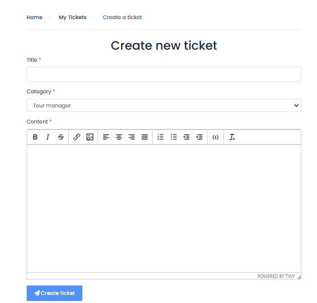Open the Category dropdown showing Tour manager

tap(164, 105)
